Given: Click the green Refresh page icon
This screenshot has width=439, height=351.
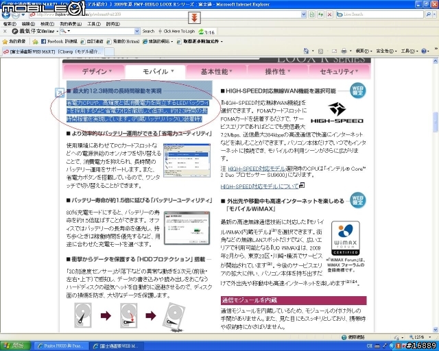Looking at the screenshot, I should tap(320, 14).
